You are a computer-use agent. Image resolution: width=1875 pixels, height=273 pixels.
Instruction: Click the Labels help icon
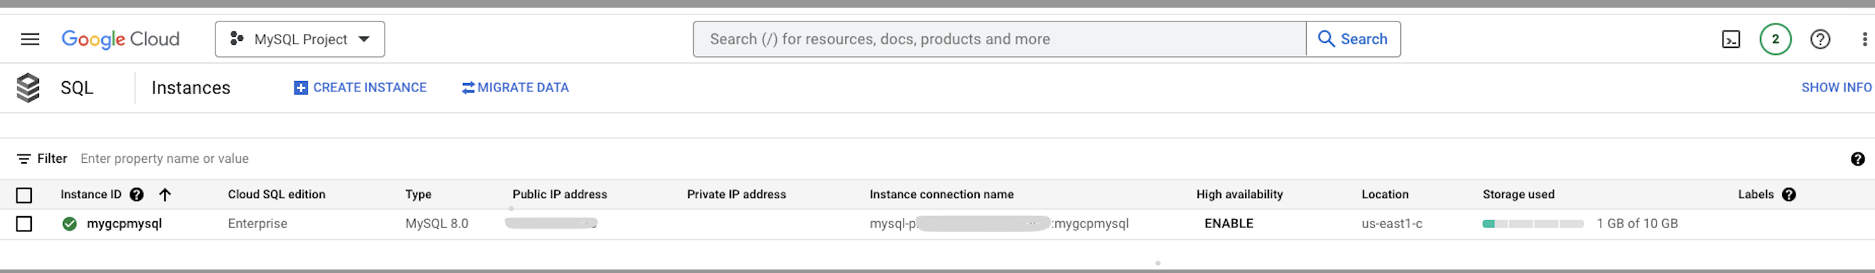pos(1788,195)
